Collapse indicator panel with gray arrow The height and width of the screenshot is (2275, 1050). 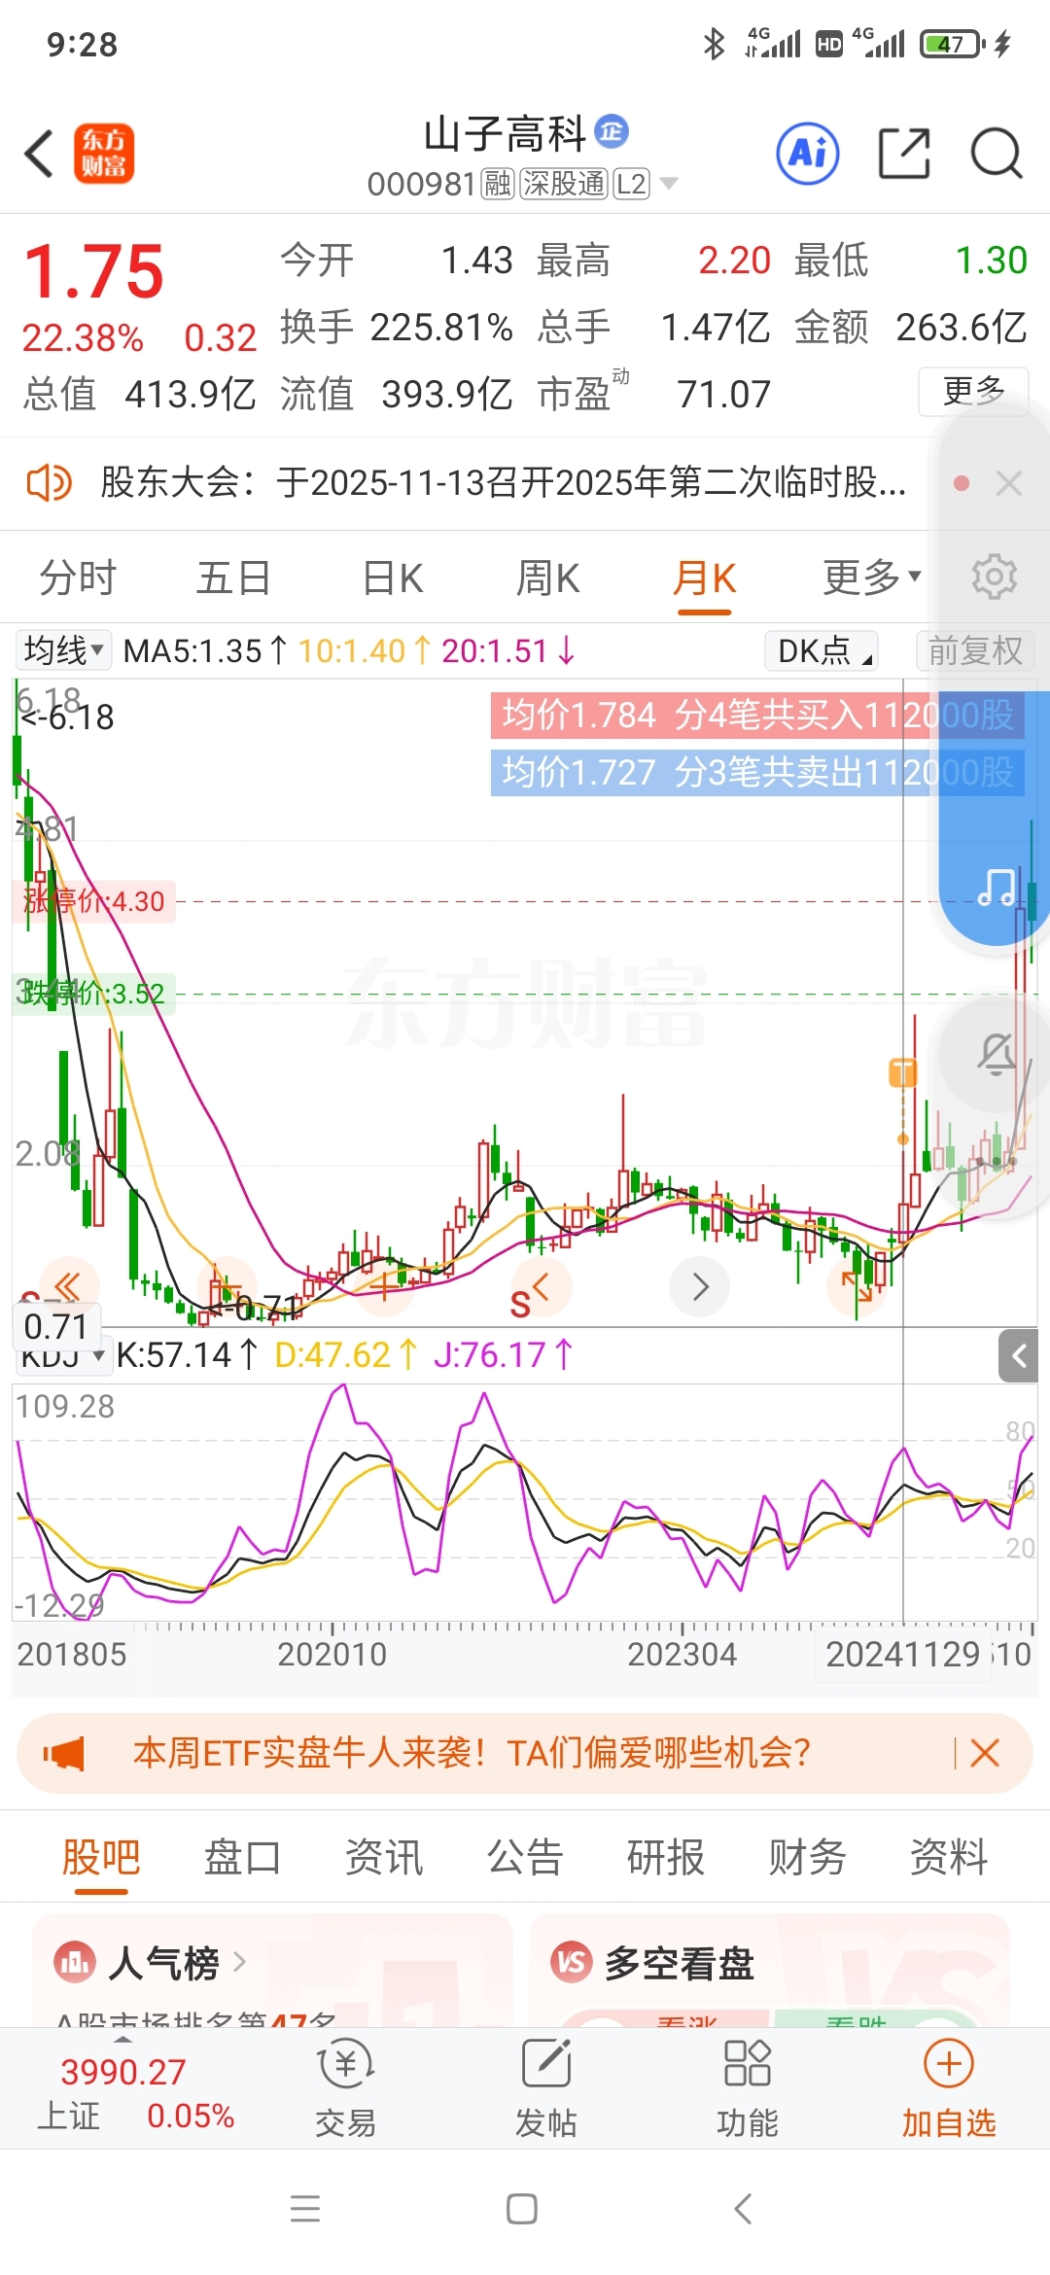point(1018,1355)
